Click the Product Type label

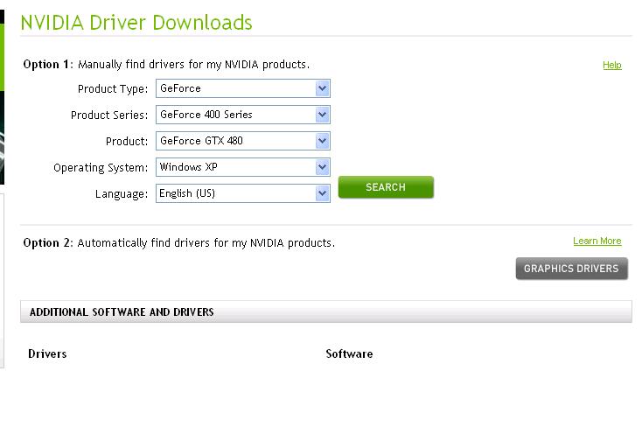point(113,89)
